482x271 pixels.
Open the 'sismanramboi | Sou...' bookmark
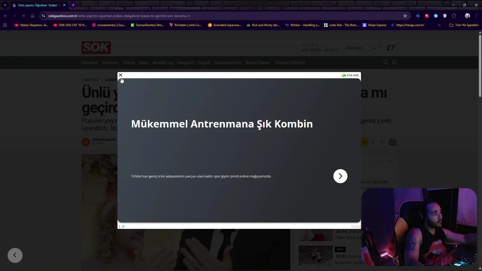pos(109,25)
